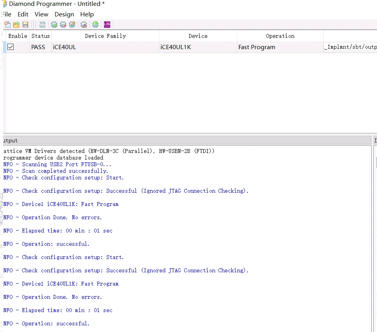Screen dimensions: 377x332
Task: Open the Device Family dropdown
Action: 105,47
